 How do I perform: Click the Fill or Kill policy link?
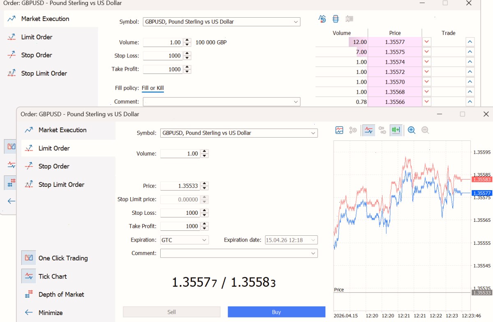[153, 88]
